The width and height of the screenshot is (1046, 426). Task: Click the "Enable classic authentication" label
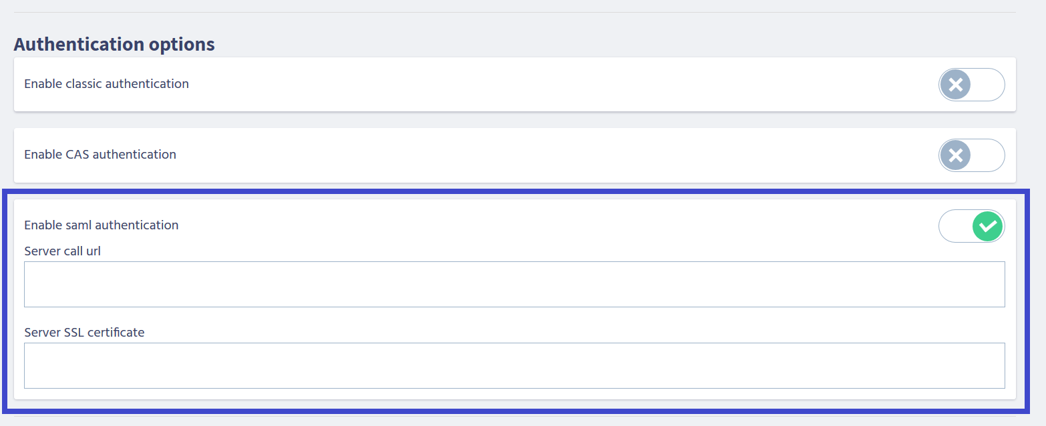[106, 84]
